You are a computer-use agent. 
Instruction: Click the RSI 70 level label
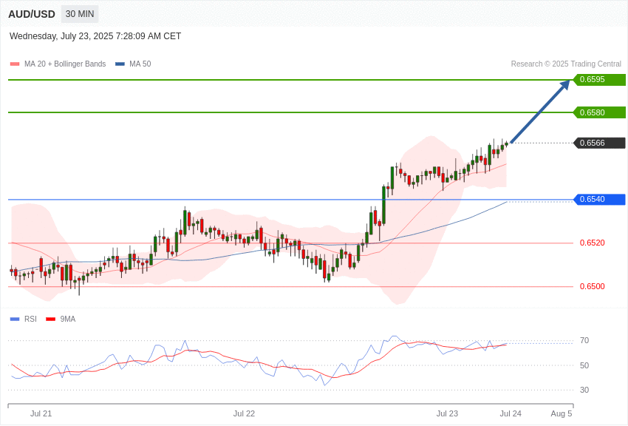(x=584, y=341)
